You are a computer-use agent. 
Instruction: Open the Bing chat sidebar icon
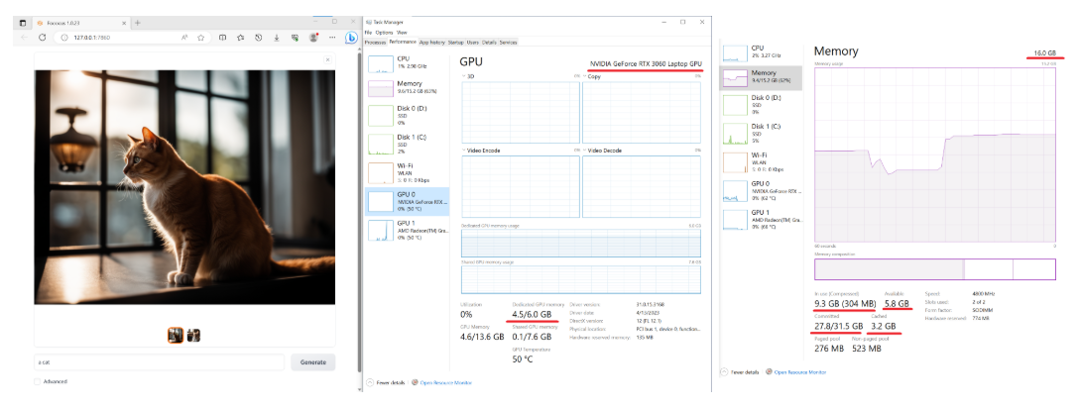pyautogui.click(x=351, y=38)
